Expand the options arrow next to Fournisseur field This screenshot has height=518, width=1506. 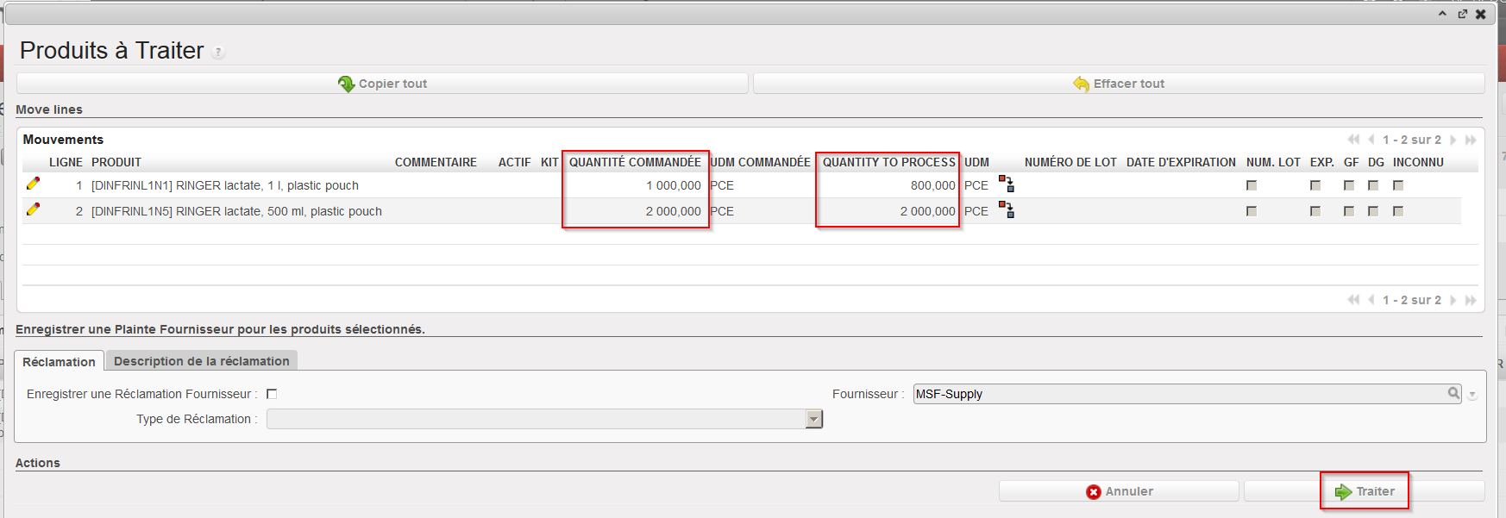click(x=1472, y=395)
